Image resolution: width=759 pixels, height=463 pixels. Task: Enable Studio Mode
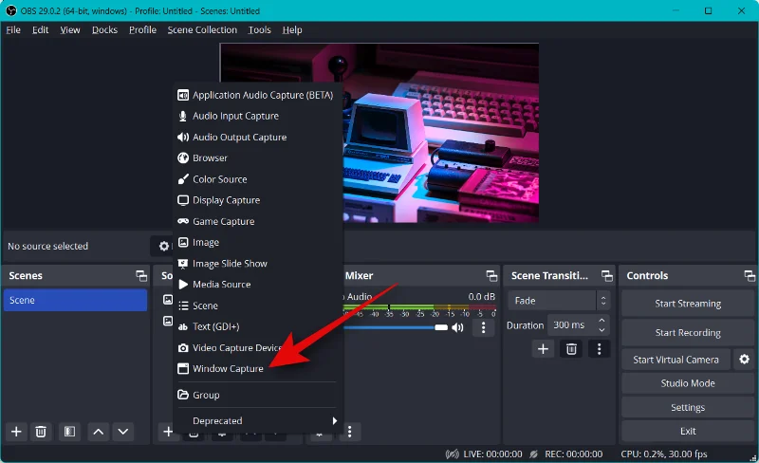coord(687,383)
